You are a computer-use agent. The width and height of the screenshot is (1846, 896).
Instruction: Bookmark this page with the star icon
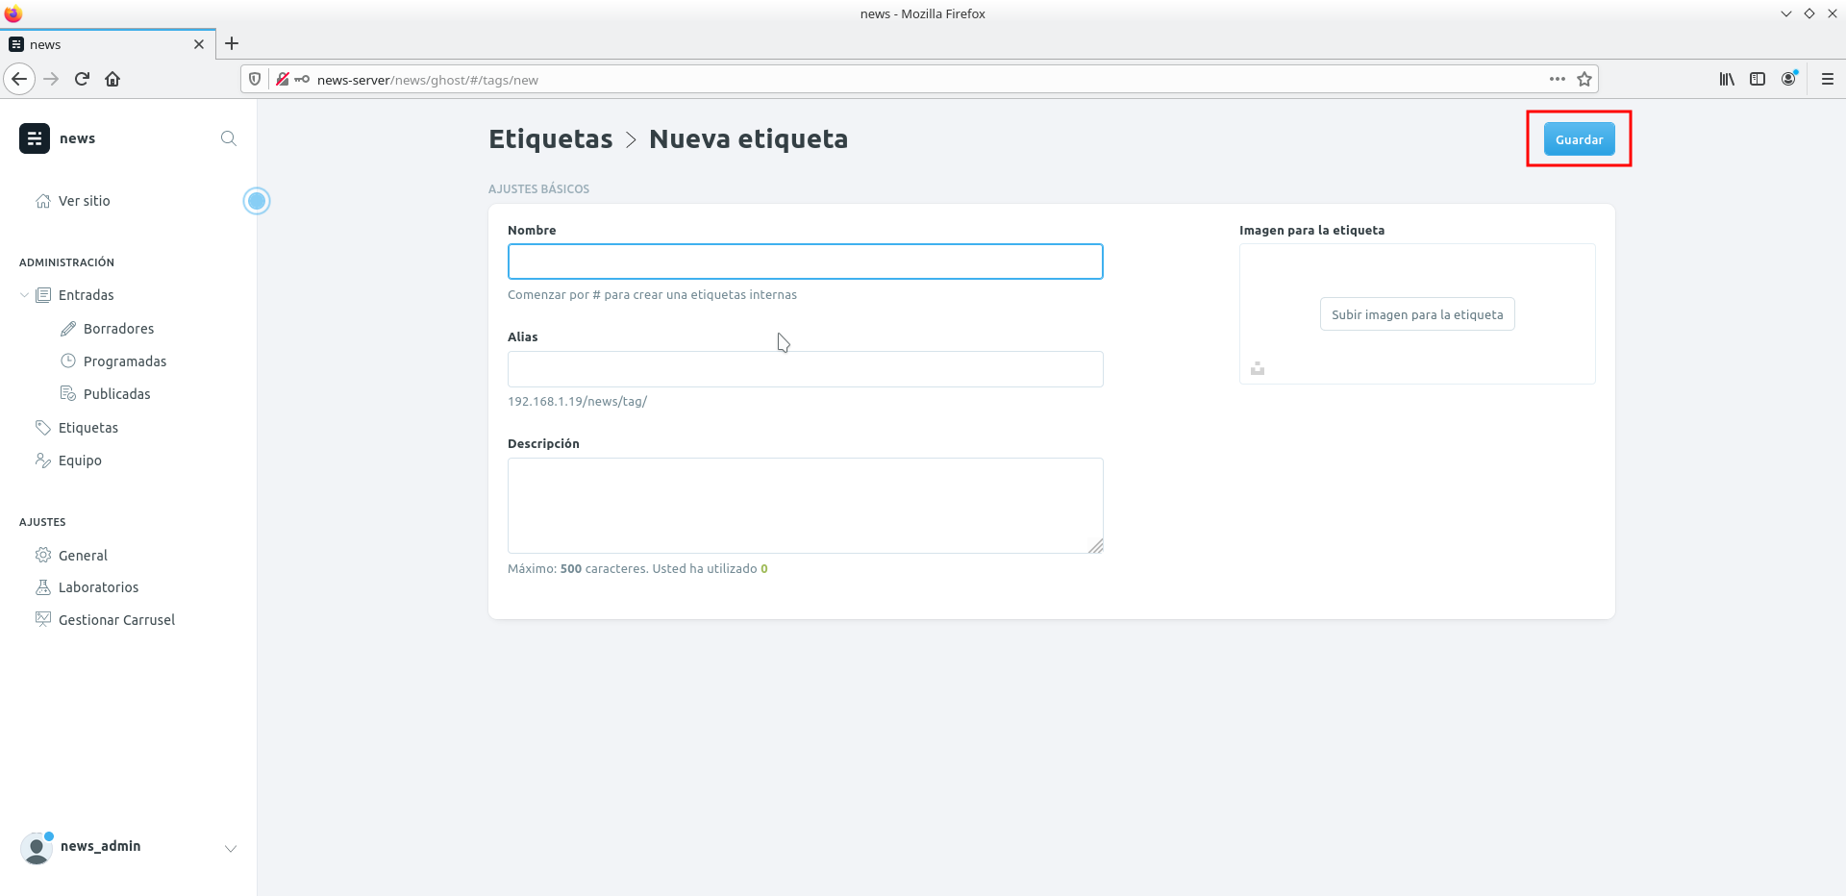pyautogui.click(x=1584, y=79)
